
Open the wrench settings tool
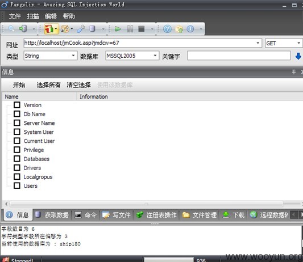[x=81, y=29]
